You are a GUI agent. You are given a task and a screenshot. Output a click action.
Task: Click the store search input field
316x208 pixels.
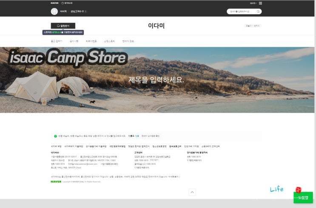(x=242, y=11)
